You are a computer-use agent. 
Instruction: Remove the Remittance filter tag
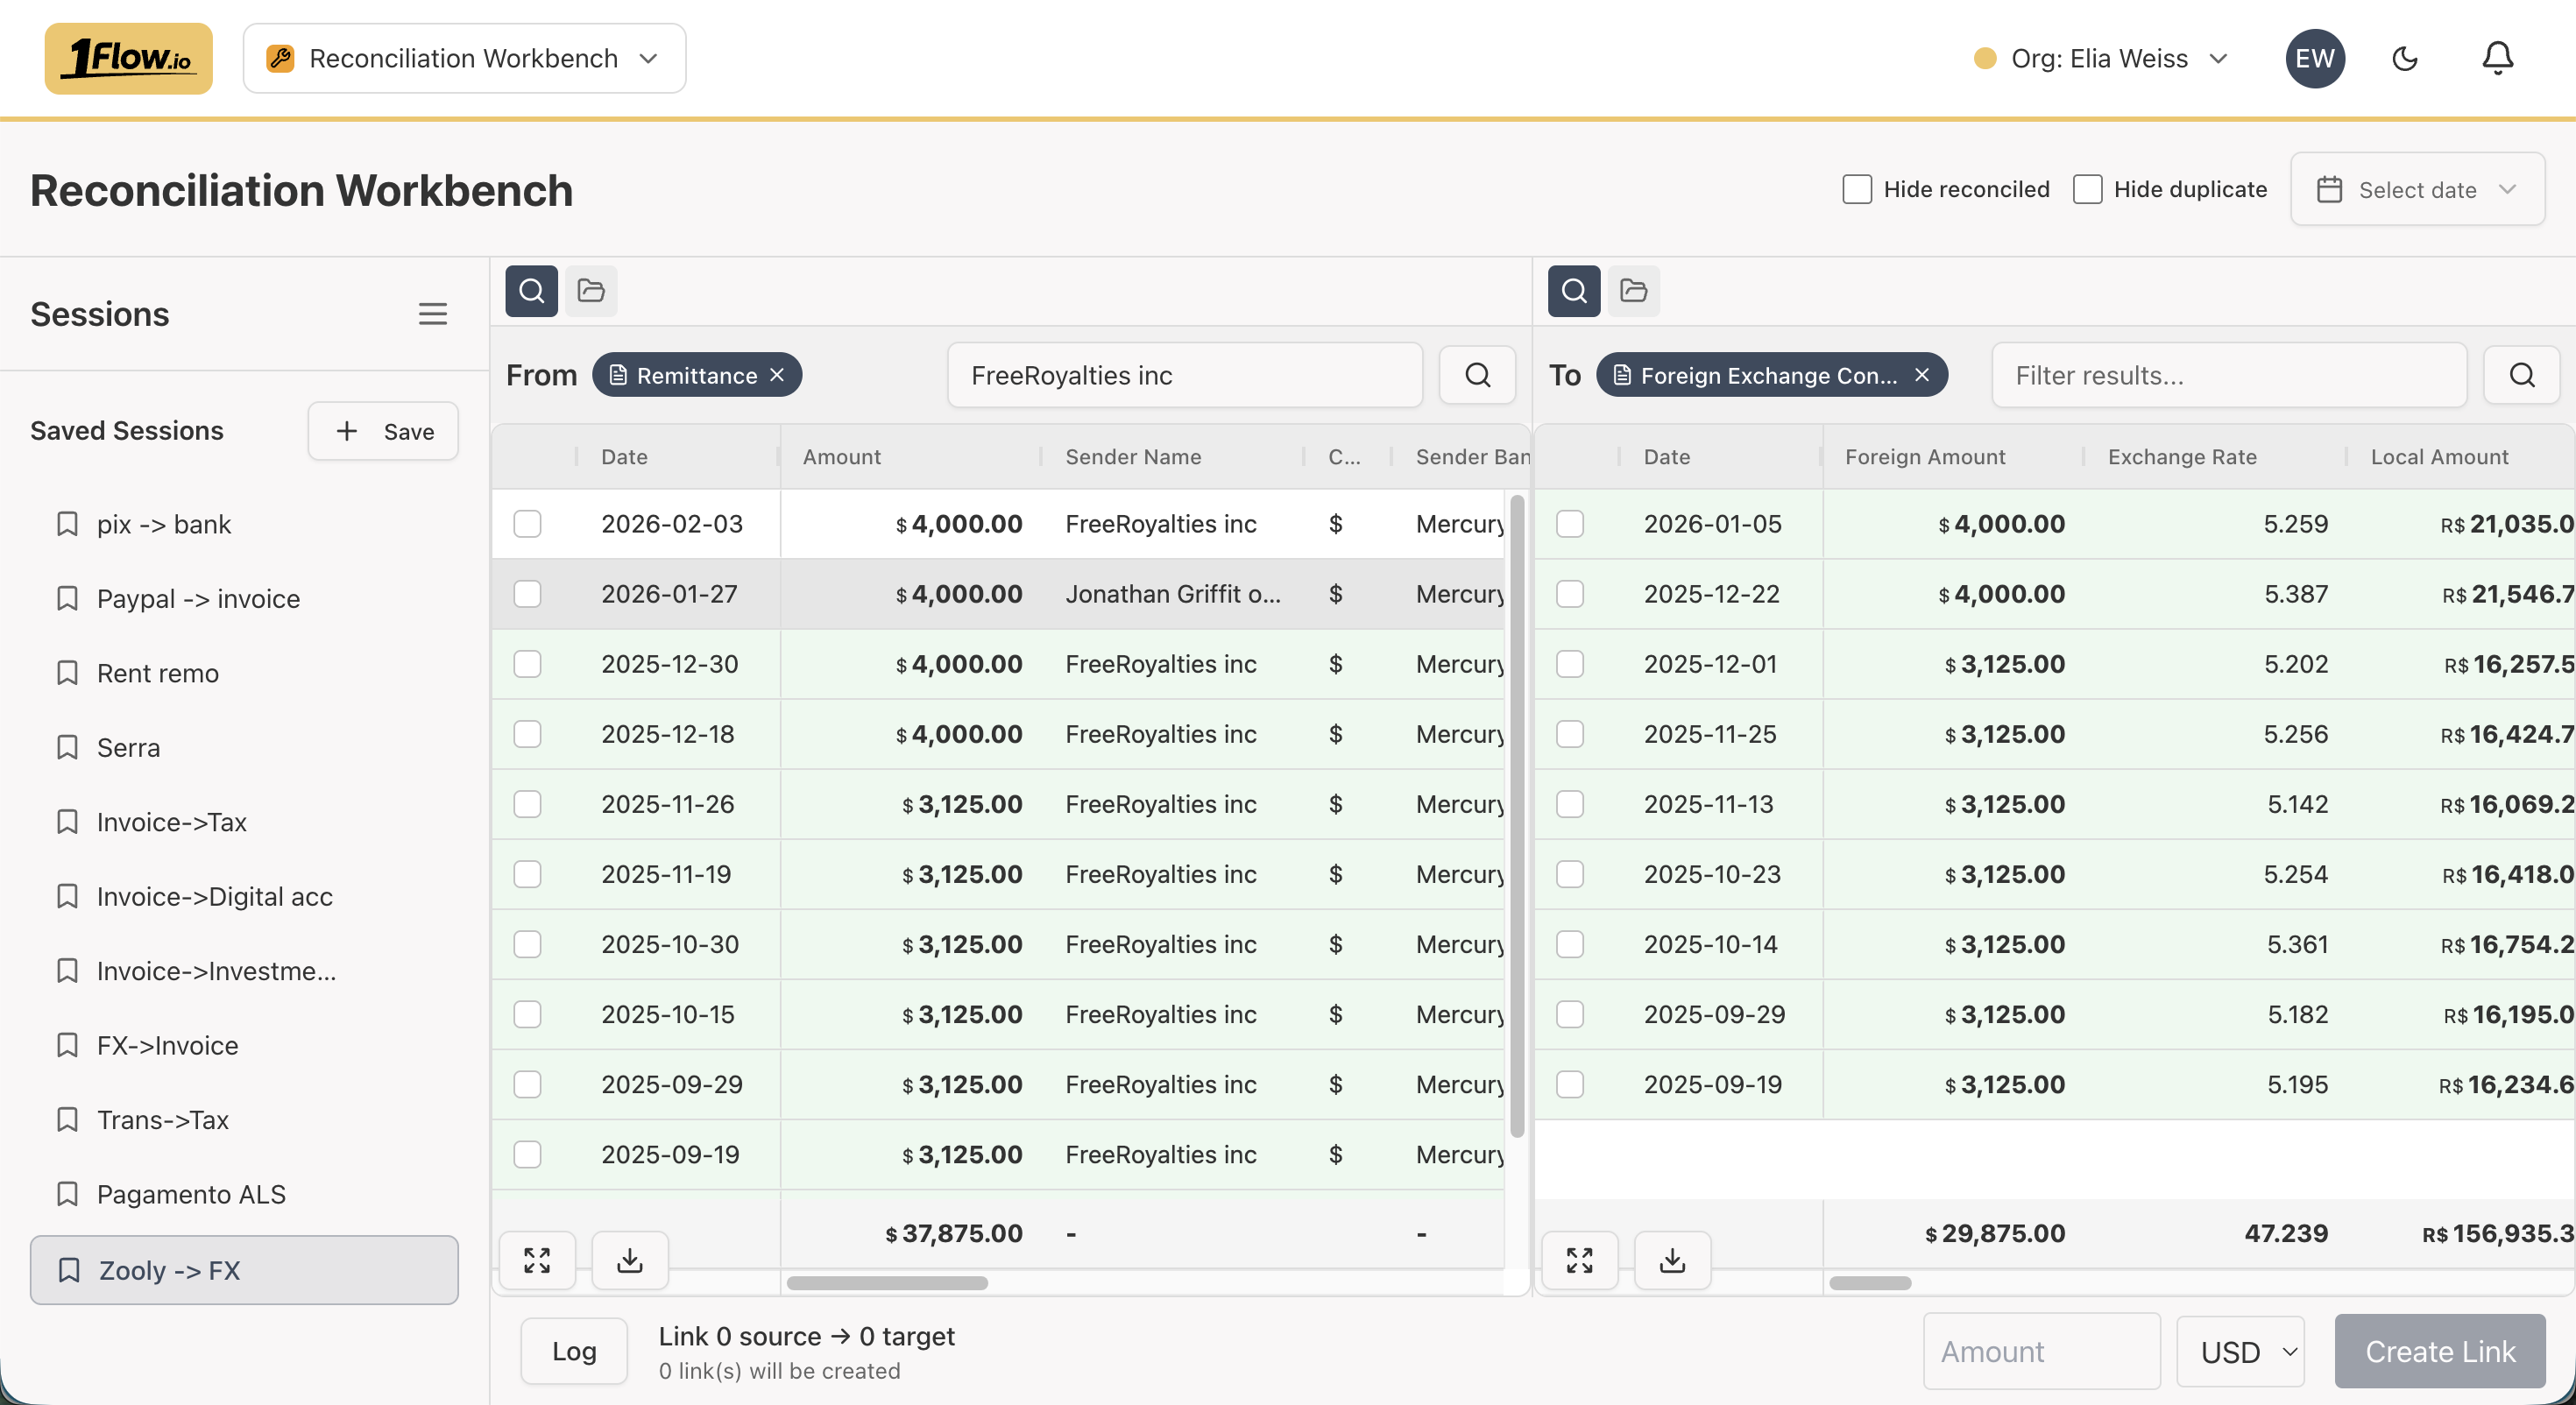click(777, 375)
